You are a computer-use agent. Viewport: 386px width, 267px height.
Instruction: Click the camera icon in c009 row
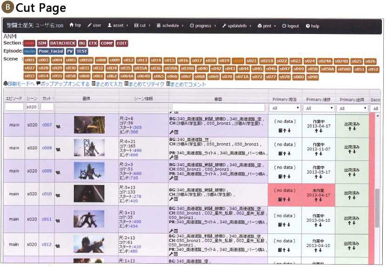click(x=58, y=173)
